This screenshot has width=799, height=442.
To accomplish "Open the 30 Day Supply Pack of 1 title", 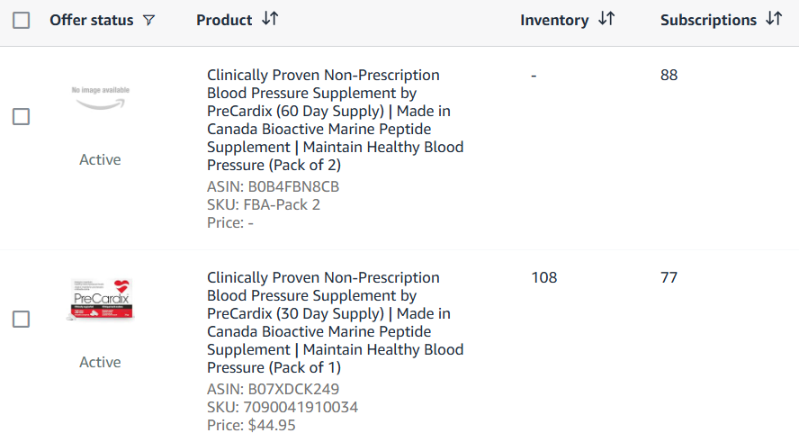I will pos(336,322).
